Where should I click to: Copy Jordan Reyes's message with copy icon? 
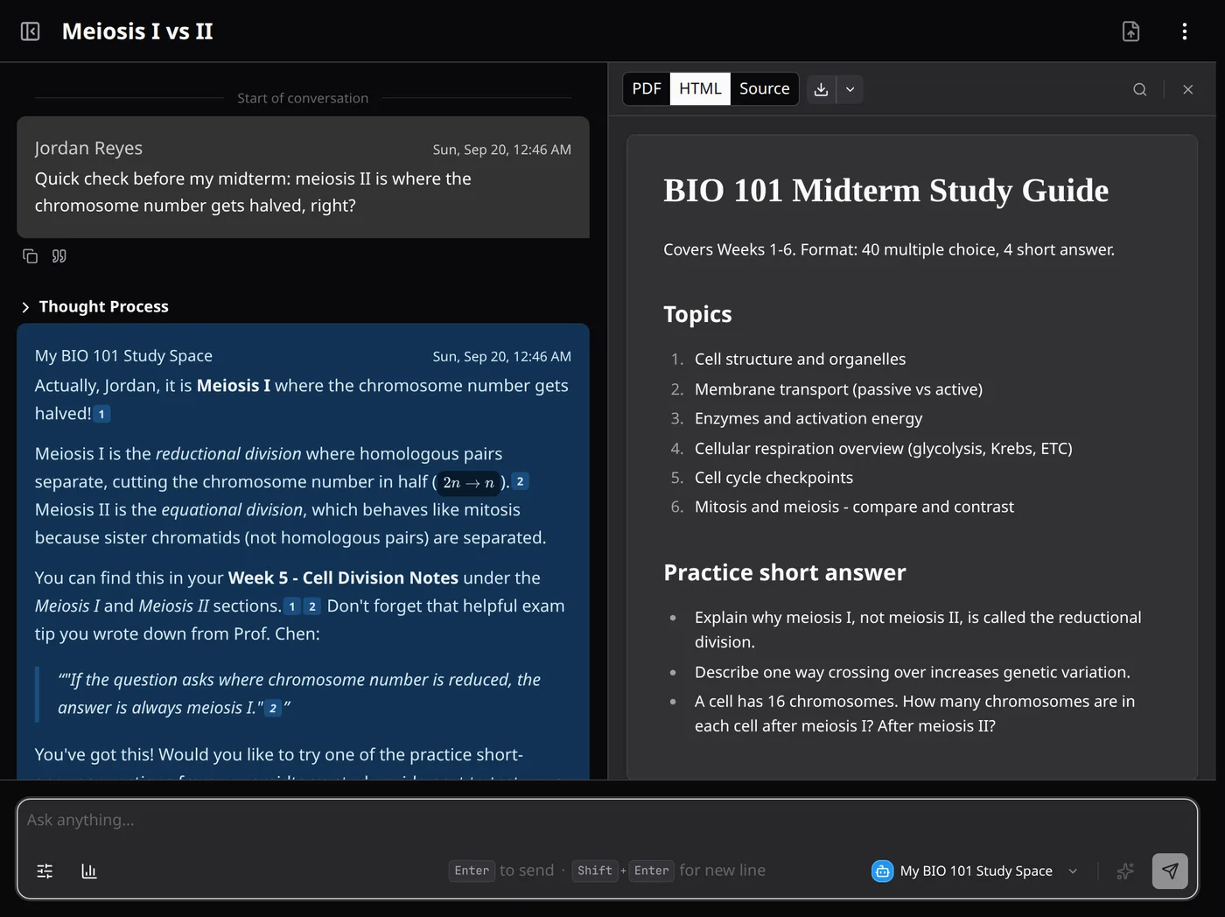(x=31, y=256)
